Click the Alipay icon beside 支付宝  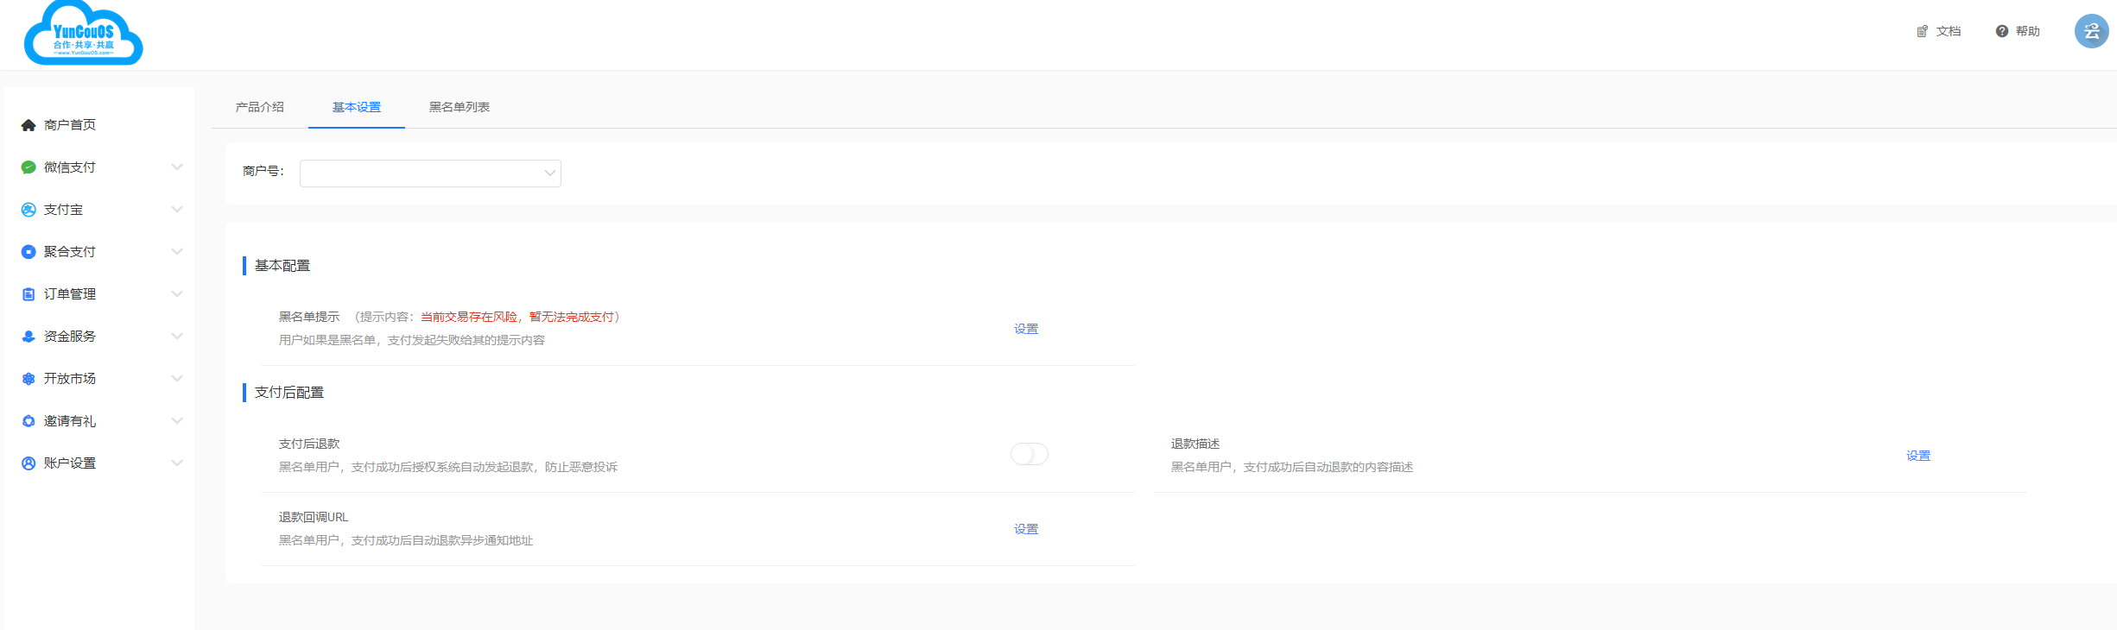pos(29,210)
